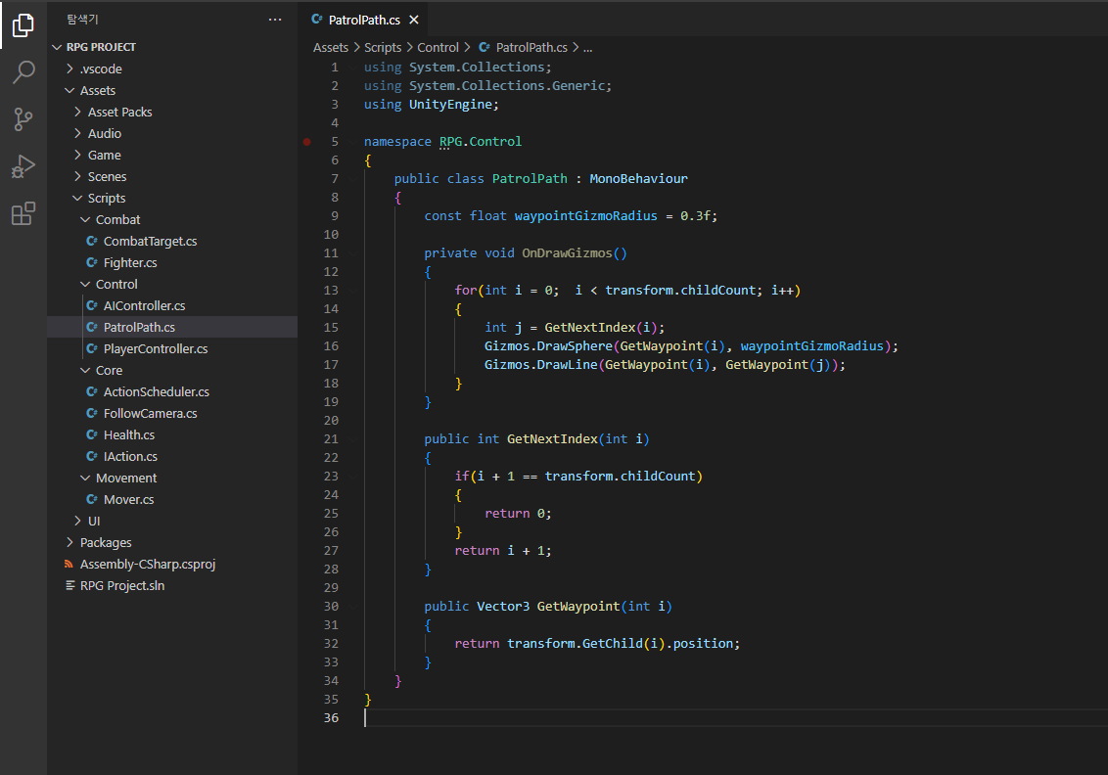Open the Explorer view in activity bar
This screenshot has height=775, width=1108.
23,25
